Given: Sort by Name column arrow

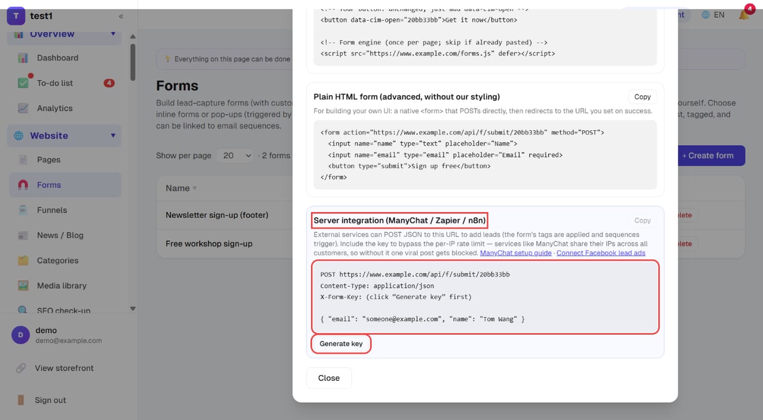Looking at the screenshot, I should pyautogui.click(x=195, y=188).
